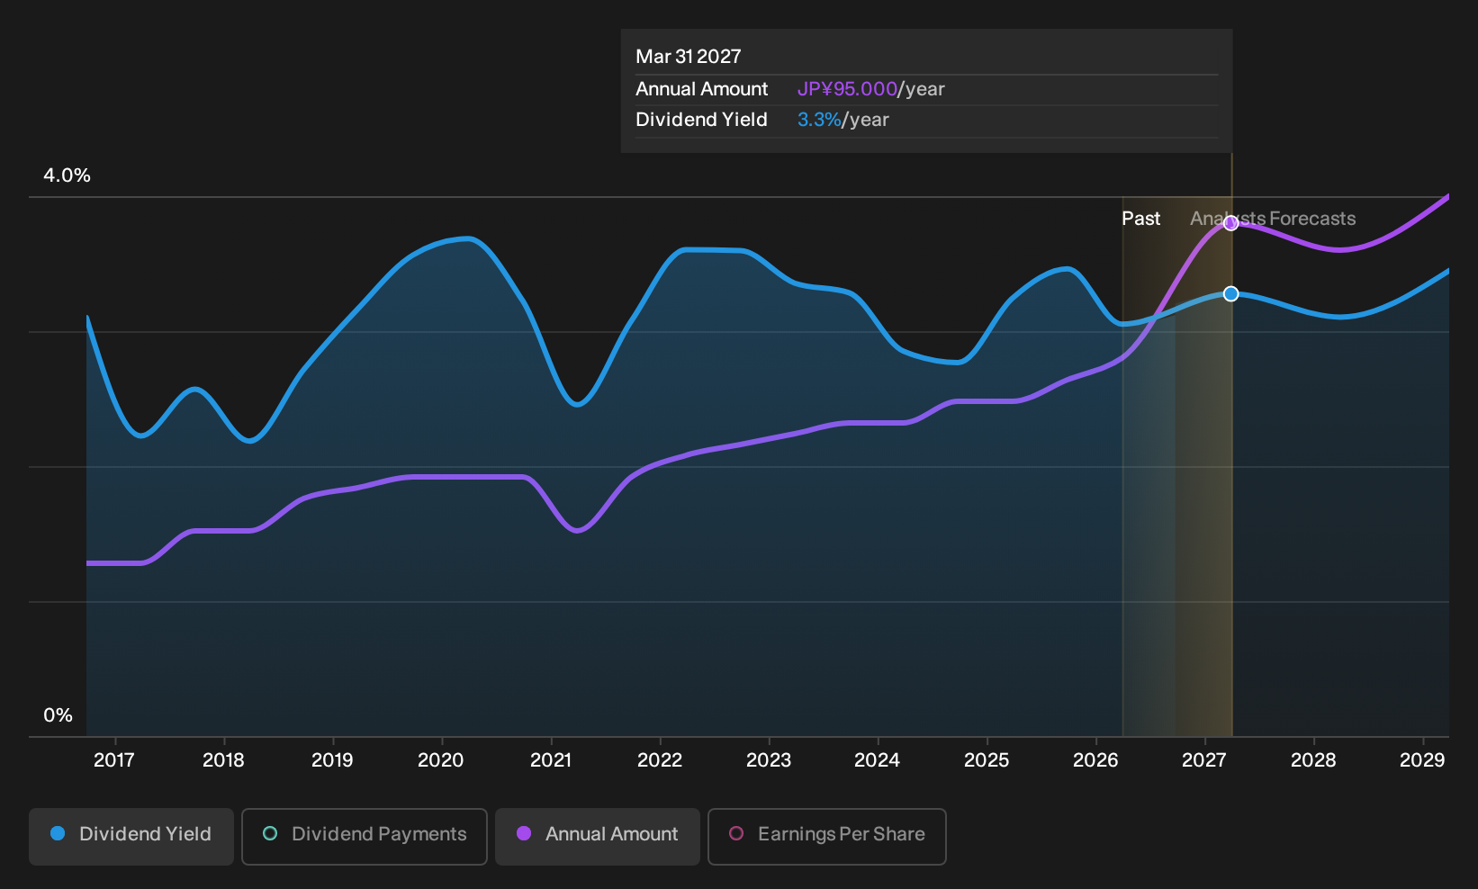Enable the Earnings Per Share series
Image resolution: width=1478 pixels, height=889 pixels.
(x=827, y=837)
